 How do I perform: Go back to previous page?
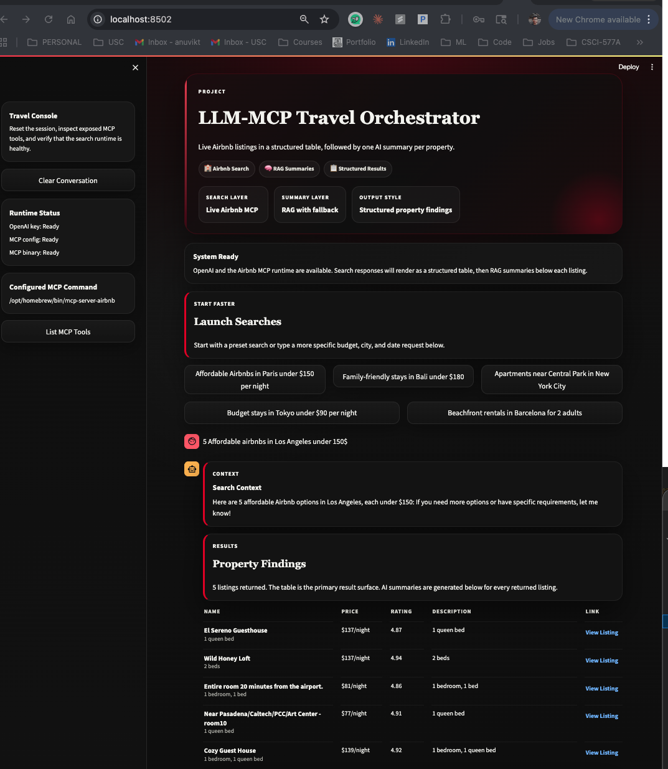(4, 19)
